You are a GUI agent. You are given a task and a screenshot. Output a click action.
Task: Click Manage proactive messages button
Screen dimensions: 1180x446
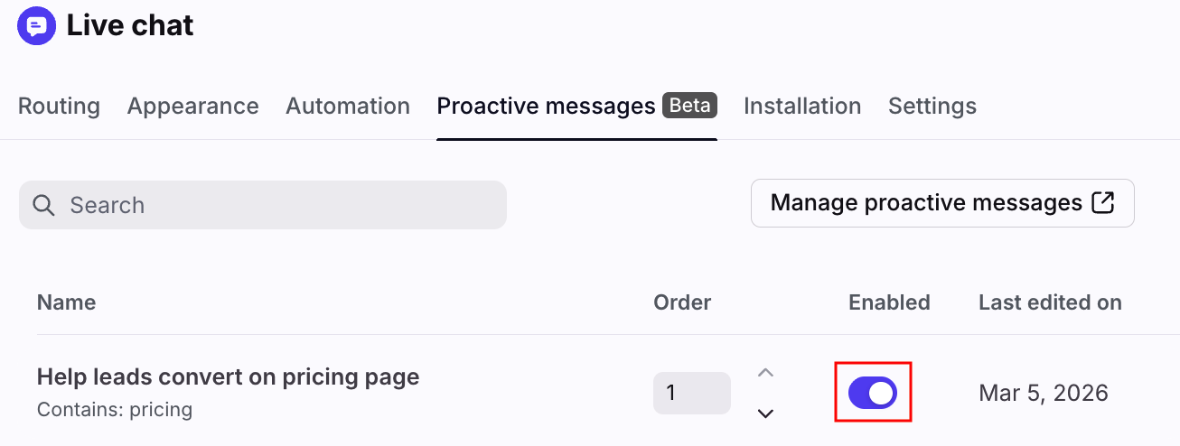(941, 203)
